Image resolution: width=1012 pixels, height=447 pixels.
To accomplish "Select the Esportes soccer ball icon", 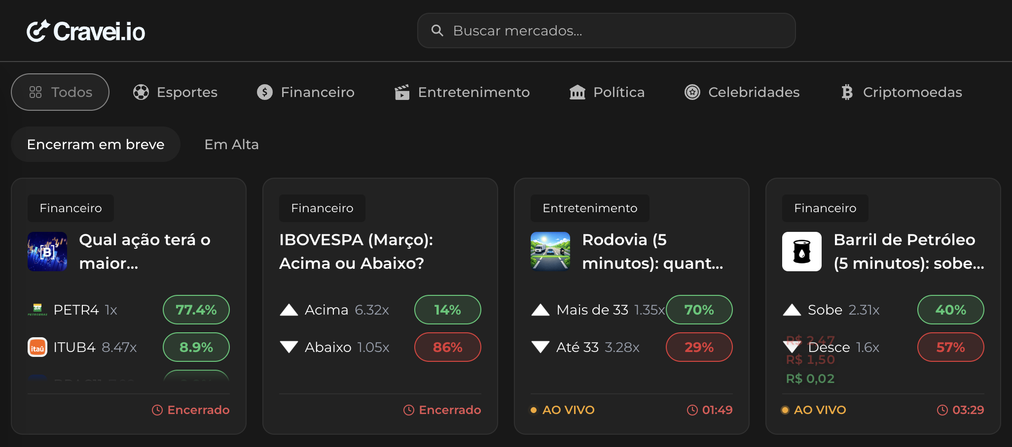I will (x=141, y=92).
